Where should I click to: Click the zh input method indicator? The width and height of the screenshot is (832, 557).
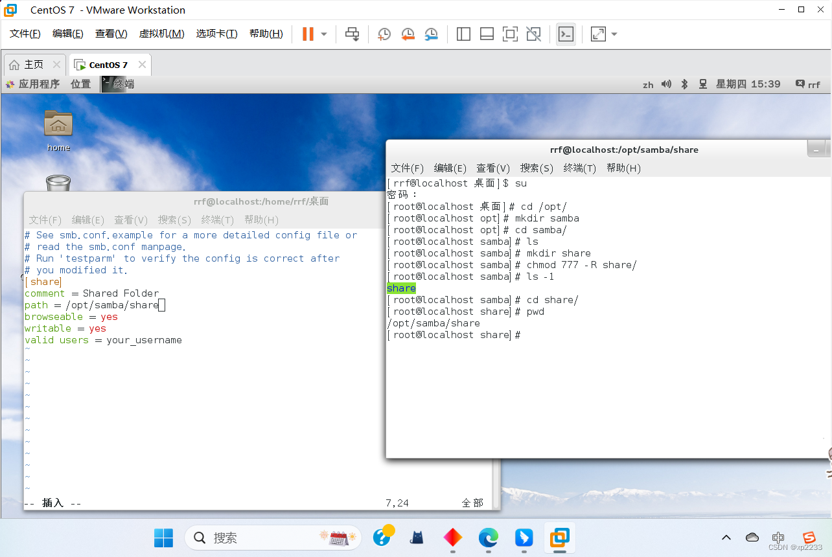pyautogui.click(x=648, y=85)
